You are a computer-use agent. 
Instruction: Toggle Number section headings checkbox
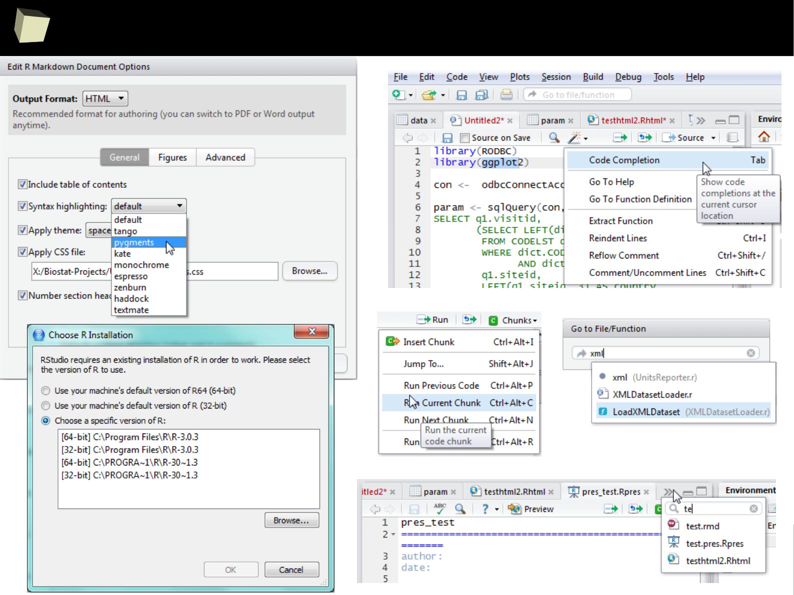22,295
